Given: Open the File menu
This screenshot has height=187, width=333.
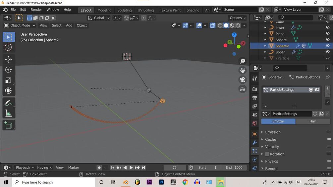Looking at the screenshot, I should (x=13, y=10).
